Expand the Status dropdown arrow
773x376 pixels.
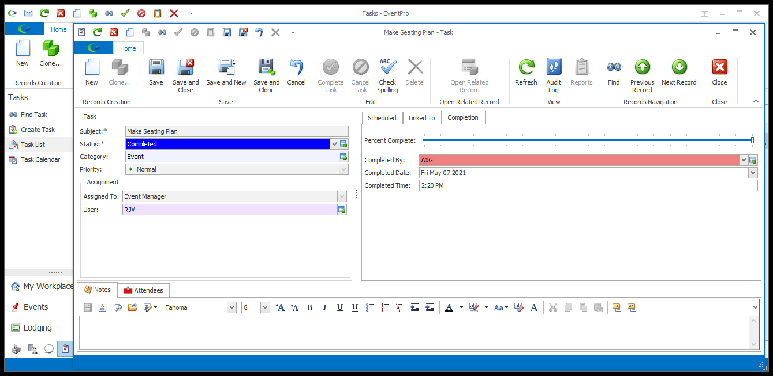[334, 144]
